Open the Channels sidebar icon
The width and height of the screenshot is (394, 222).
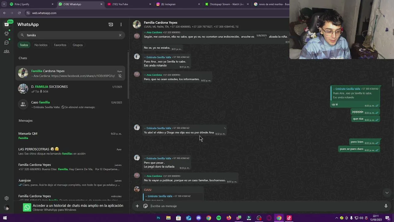(x=6, y=43)
